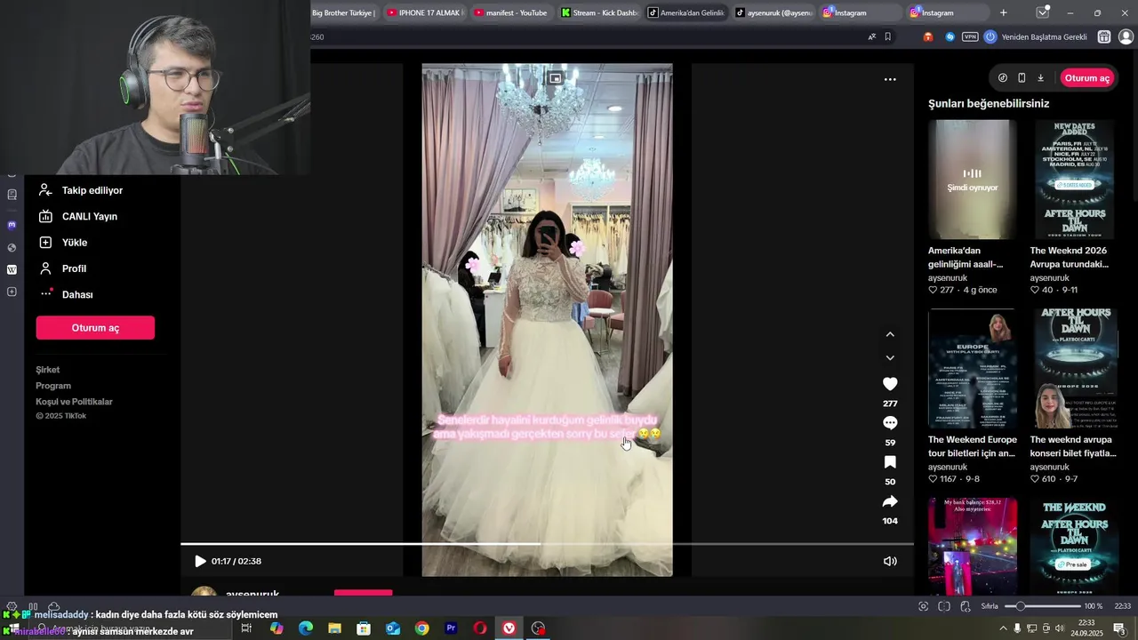Open The Weekend Europe tour biletleri video
1138x640 pixels.
click(972, 369)
